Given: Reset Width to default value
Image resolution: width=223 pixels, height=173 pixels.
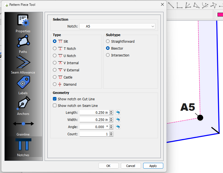Looking at the screenshot, I should coord(118,120).
